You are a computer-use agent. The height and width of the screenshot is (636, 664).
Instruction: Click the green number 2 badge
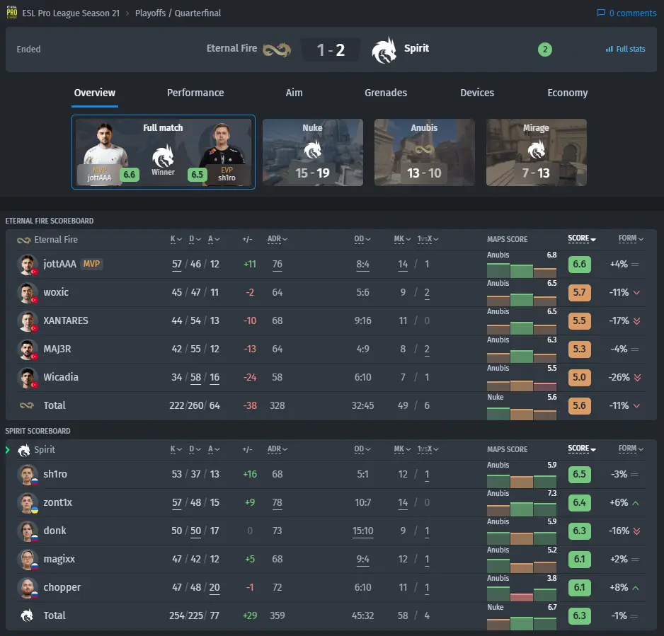pos(545,50)
